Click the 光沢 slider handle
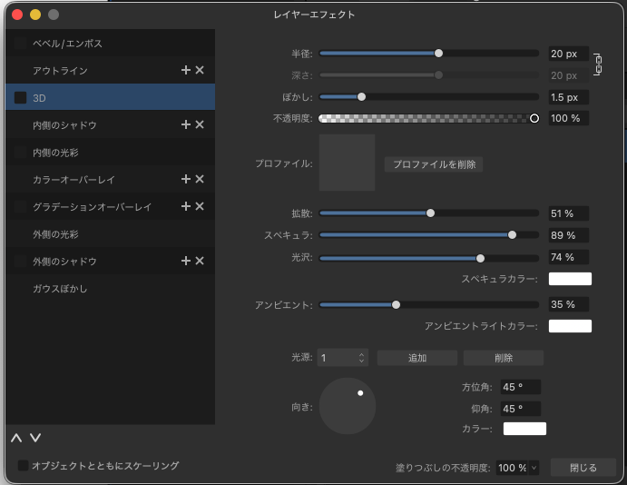 [480, 259]
